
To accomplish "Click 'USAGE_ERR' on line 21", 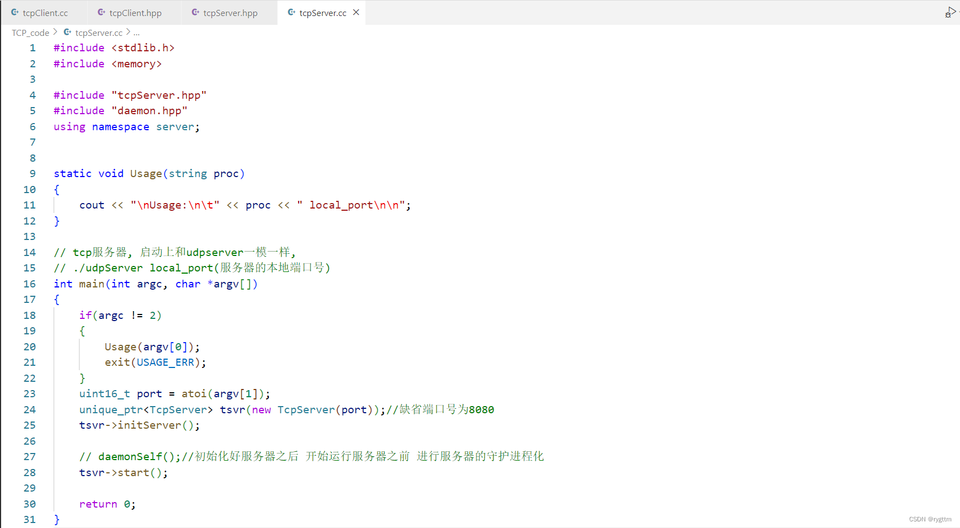I will coord(166,362).
